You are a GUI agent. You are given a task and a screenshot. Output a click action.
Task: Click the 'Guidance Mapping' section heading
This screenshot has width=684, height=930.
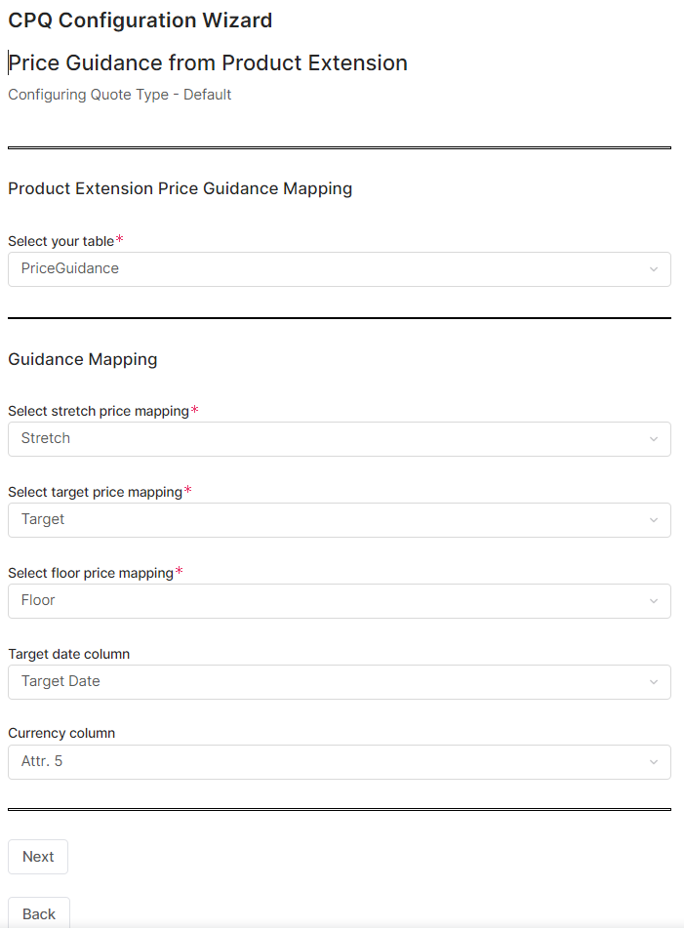83,359
